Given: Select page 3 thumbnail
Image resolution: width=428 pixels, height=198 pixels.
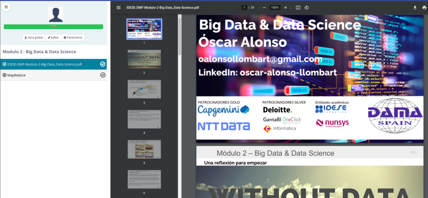Looking at the screenshot, I should pos(144,89).
